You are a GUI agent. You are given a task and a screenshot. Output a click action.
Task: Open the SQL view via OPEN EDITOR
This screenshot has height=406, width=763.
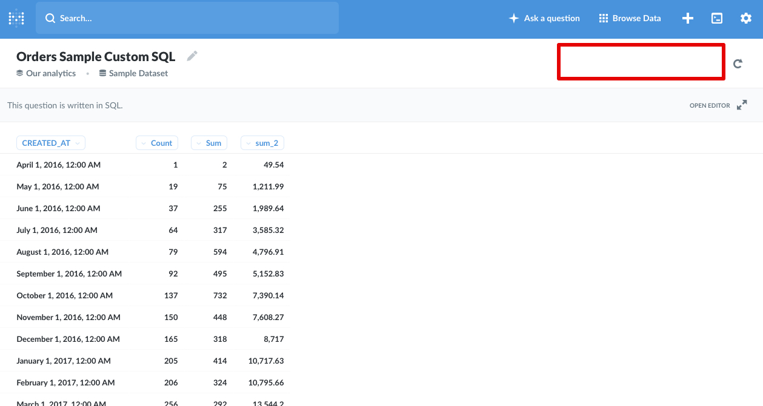click(709, 105)
